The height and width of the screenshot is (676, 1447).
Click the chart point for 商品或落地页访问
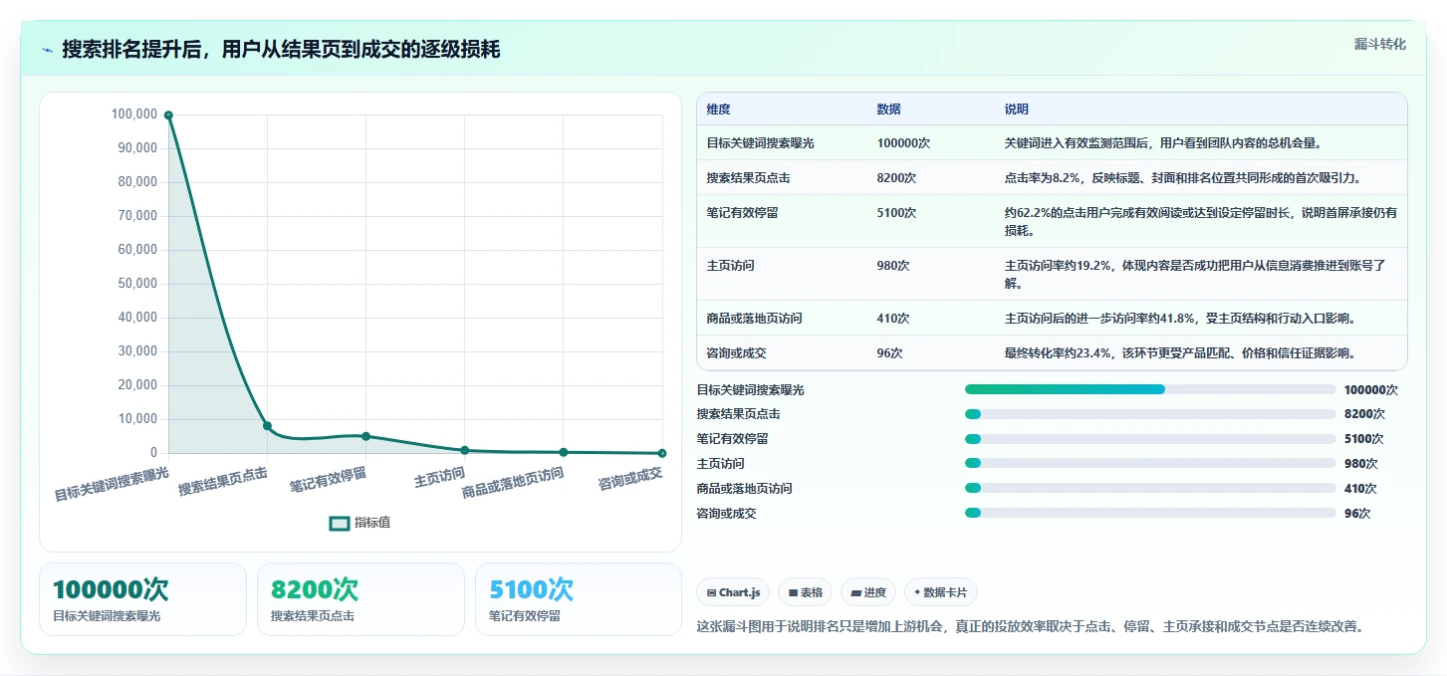click(x=564, y=452)
